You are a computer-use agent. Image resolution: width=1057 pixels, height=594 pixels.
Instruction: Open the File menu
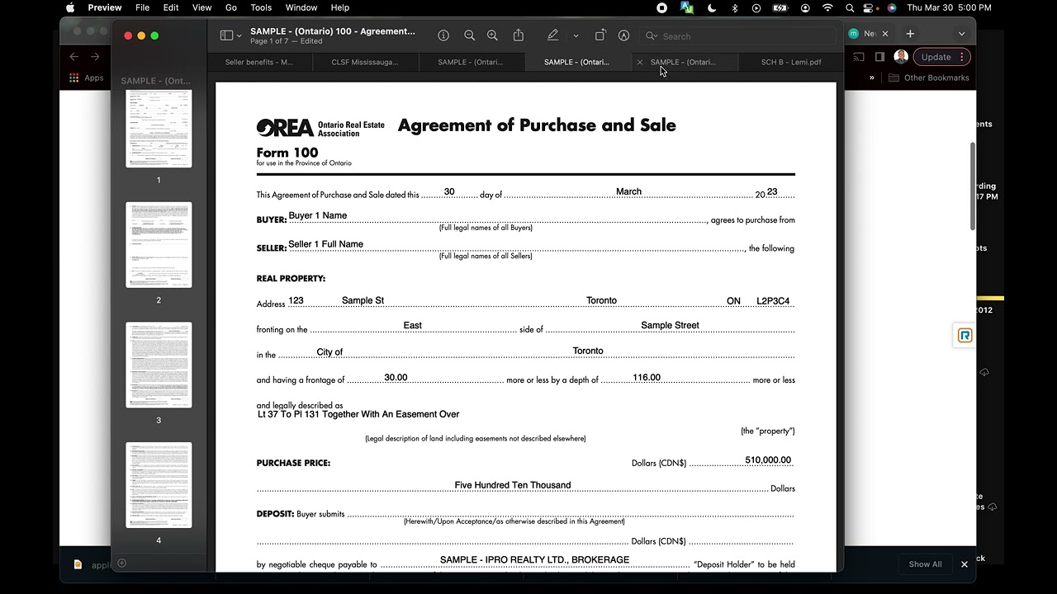click(142, 7)
